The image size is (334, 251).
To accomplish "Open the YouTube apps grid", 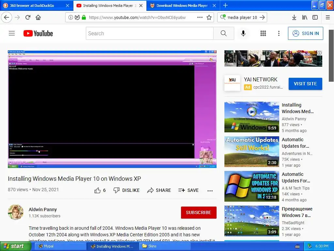I will 263,33.
